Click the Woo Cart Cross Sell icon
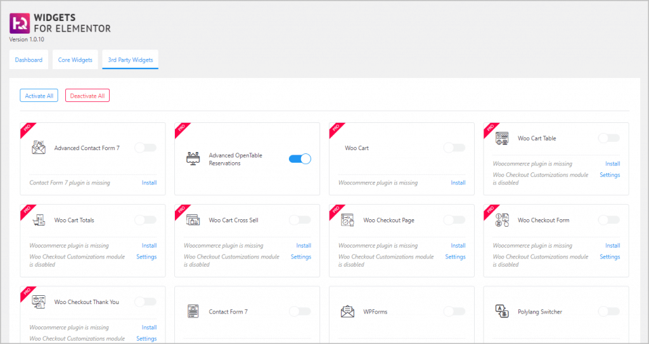This screenshot has width=649, height=344. 193,220
